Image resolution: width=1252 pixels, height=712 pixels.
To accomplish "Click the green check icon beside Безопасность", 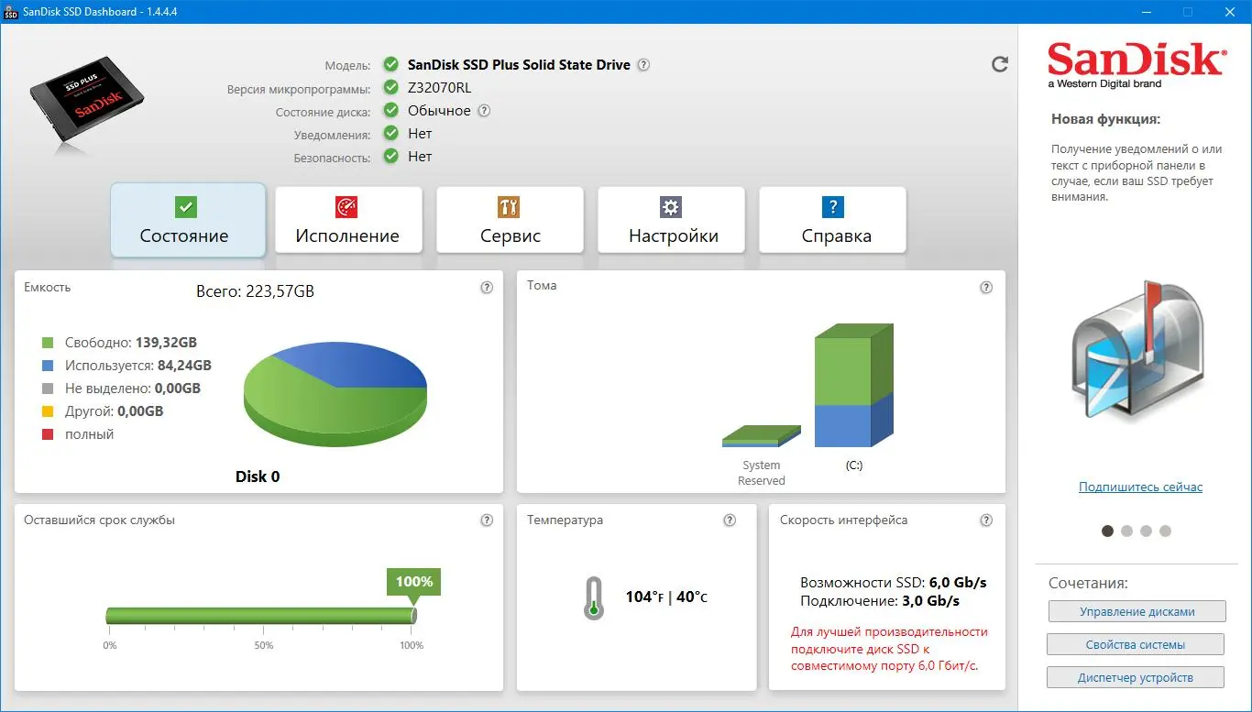I will (391, 157).
